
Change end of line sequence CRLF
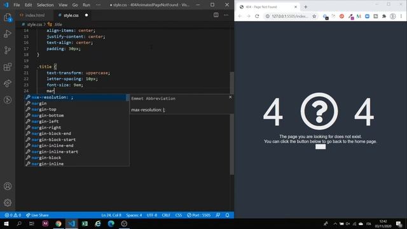coord(166,215)
